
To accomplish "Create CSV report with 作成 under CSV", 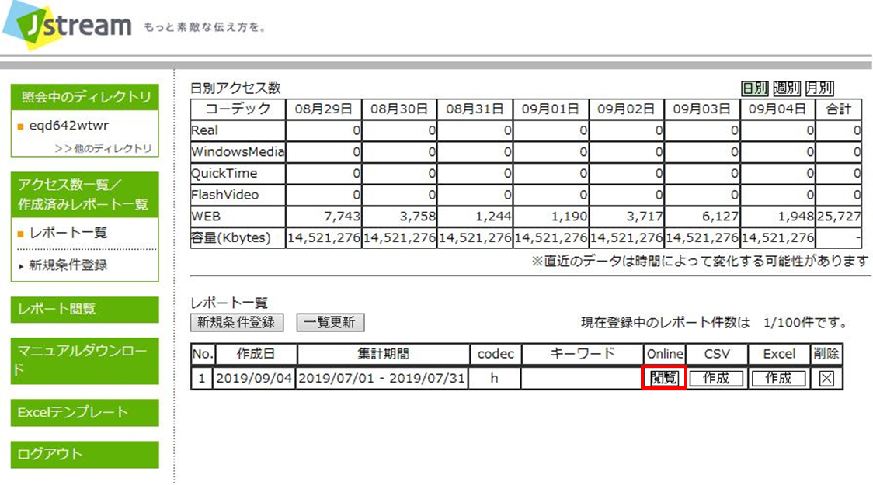I will click(716, 378).
